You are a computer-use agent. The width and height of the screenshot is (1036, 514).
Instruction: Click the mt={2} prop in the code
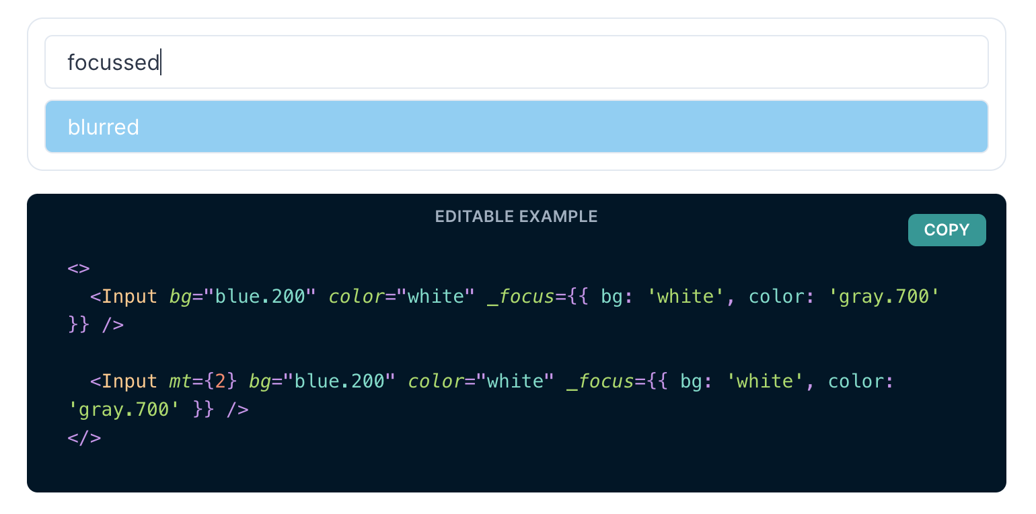coord(202,381)
